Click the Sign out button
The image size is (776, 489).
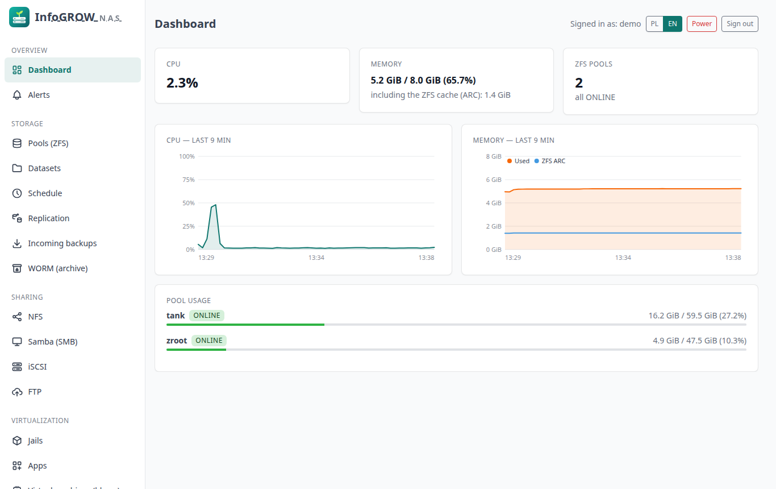tap(740, 24)
